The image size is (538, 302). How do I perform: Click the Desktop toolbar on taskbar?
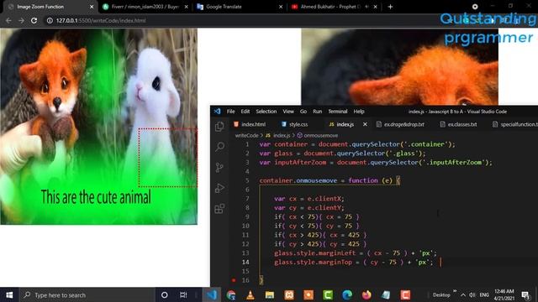click(x=441, y=294)
